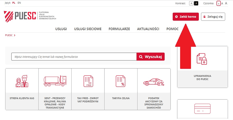Select the smallest font size option
The width and height of the screenshot is (233, 120).
tap(218, 3)
